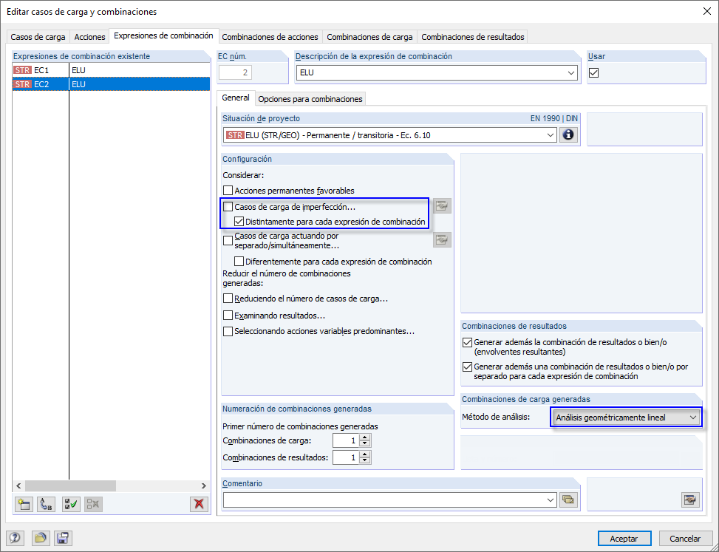Viewport: 719px width, 552px height.
Task: Close the dialog window
Action: coord(707,12)
